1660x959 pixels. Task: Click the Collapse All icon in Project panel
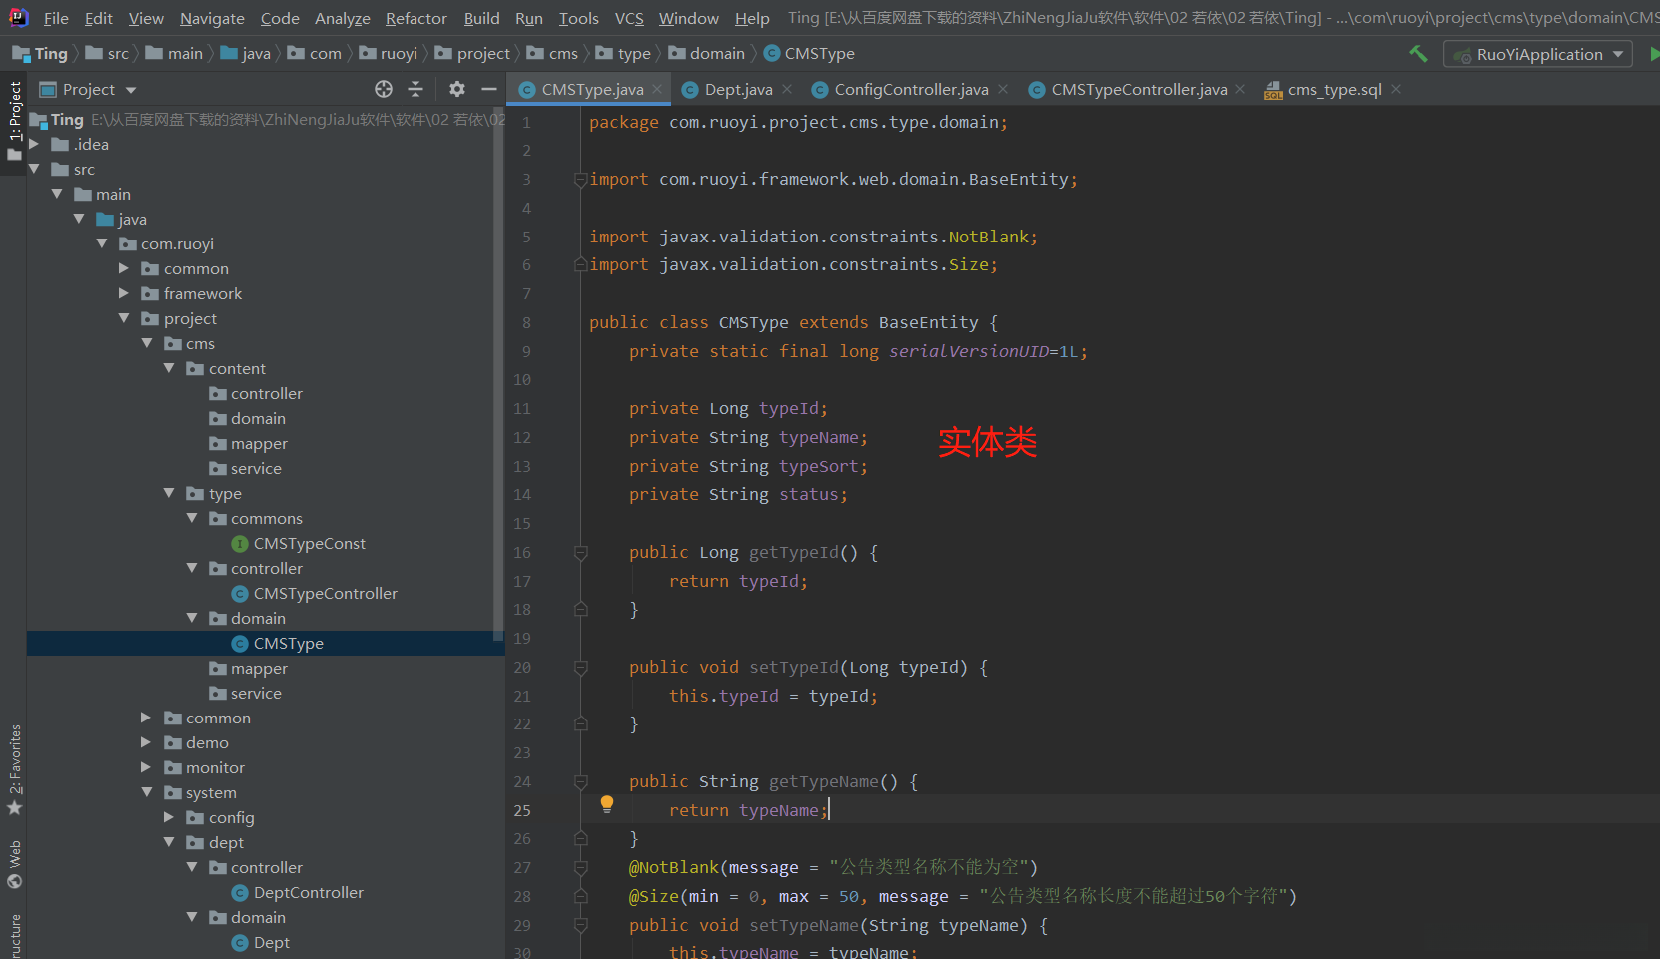coord(415,90)
